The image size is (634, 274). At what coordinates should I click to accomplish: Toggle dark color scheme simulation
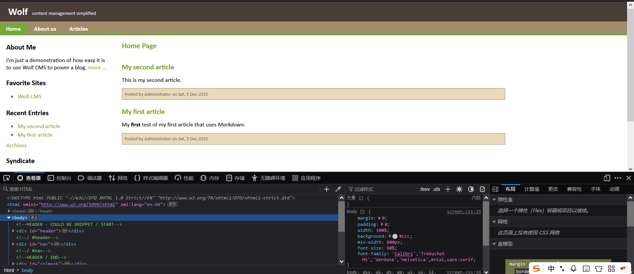(471, 189)
